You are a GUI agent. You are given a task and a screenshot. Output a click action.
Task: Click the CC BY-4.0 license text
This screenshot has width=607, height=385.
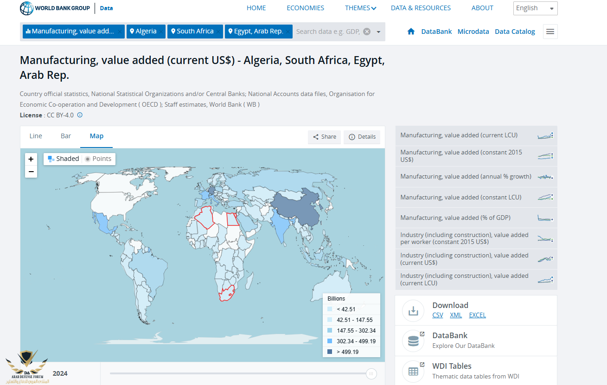60,115
